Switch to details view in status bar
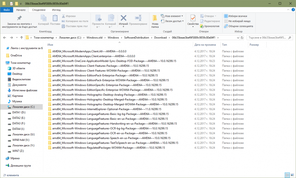Viewport: 296px width, 178px height. (287, 175)
